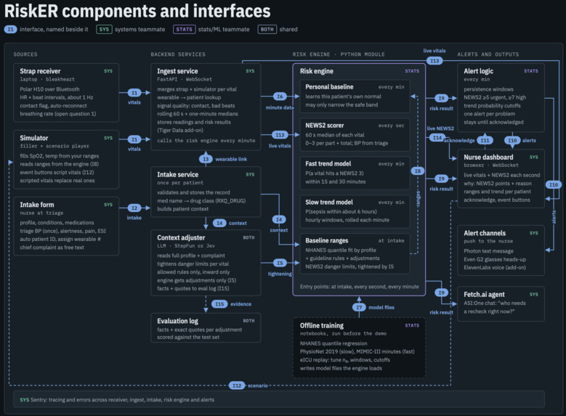Click 'Polar H10 over Bluetooth' line
This screenshot has height=416, width=566.
click(x=50, y=89)
